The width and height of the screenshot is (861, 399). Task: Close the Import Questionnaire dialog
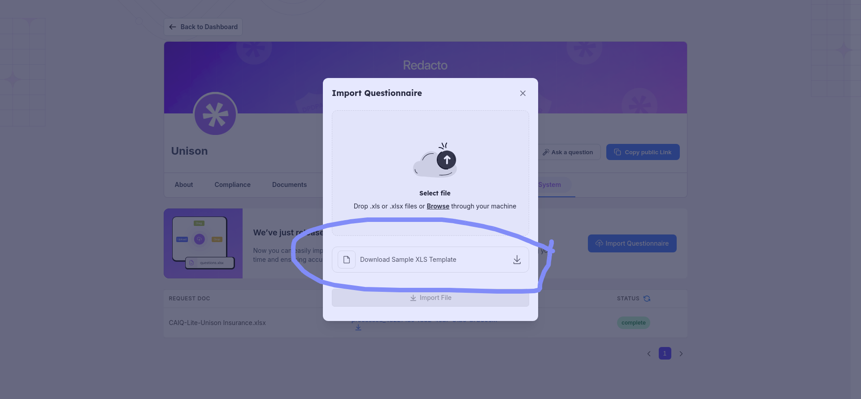click(x=522, y=93)
